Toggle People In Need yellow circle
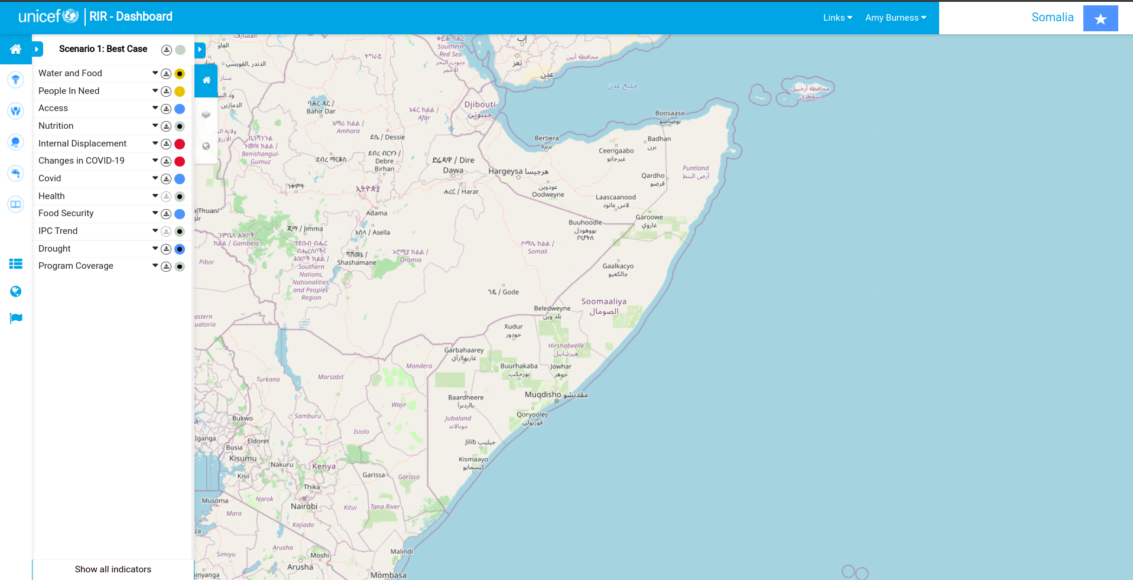The image size is (1133, 580). pos(180,92)
